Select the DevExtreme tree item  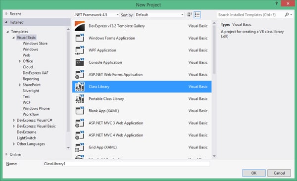27,132
